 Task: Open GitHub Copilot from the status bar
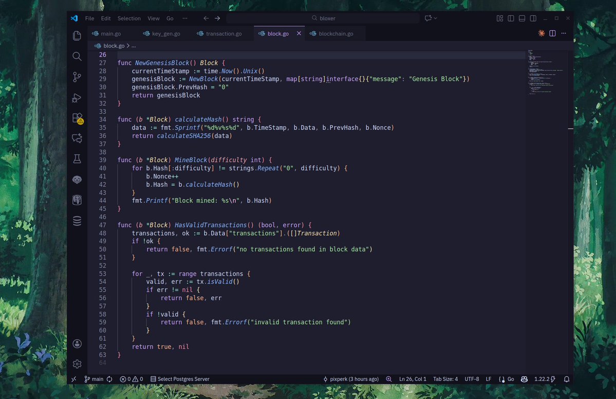tap(524, 379)
